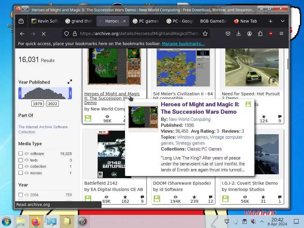List all tabs dropdown arrow

(x=283, y=21)
